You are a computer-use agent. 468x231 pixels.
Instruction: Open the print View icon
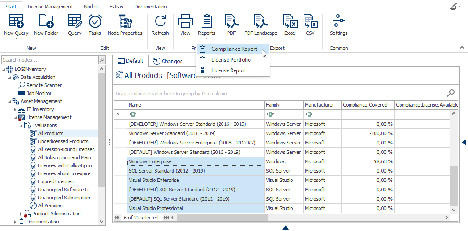(185, 21)
